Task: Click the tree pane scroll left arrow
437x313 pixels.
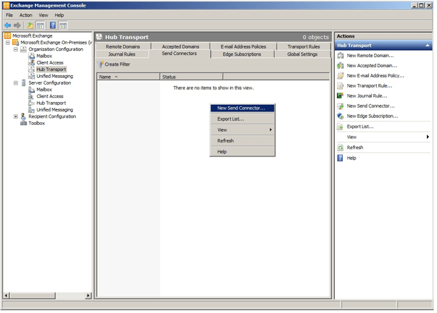Action: click(x=6, y=296)
